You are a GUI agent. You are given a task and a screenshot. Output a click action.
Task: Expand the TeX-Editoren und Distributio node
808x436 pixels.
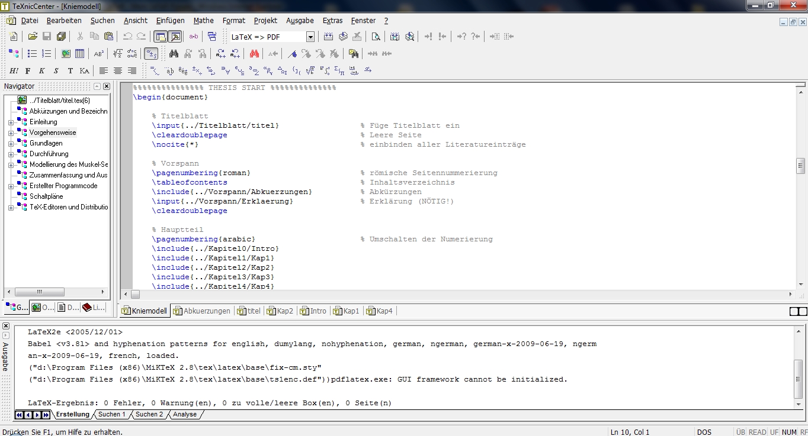click(11, 208)
